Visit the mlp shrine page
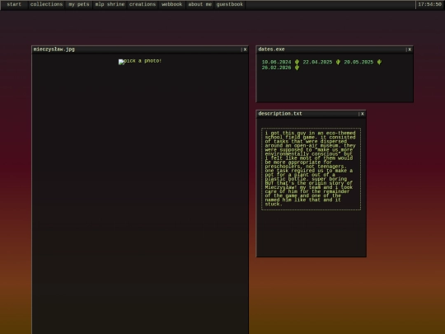The width and height of the screenshot is (445, 334). 110,5
